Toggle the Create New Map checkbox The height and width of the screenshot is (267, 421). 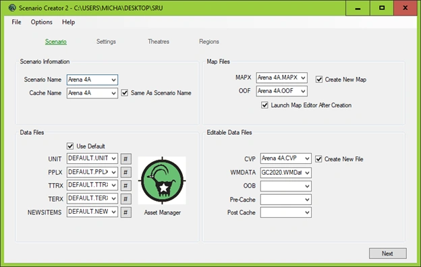pyautogui.click(x=319, y=80)
